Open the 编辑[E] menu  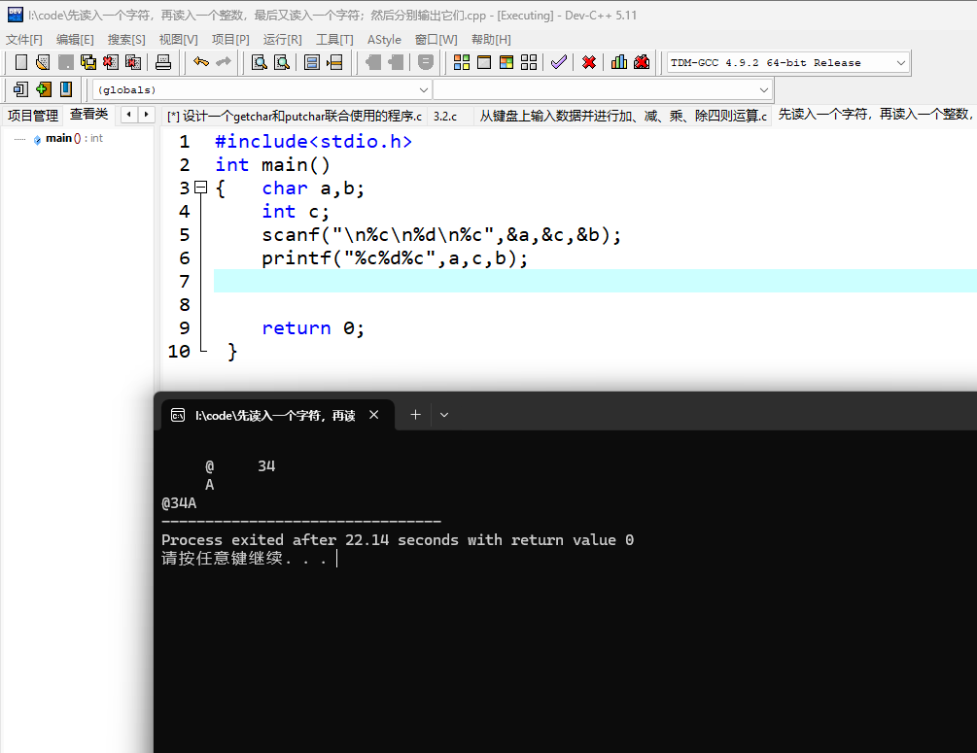coord(75,39)
